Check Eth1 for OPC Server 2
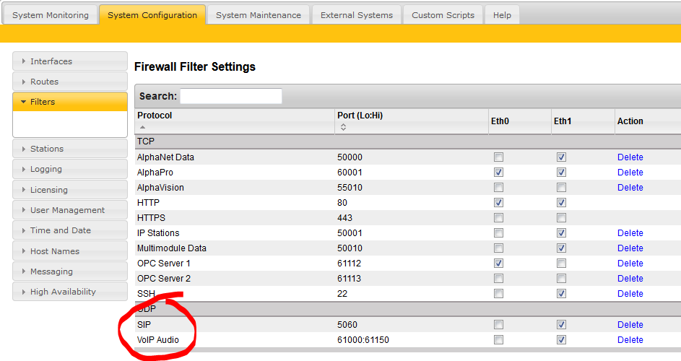Screen dimensions: 681x361 coord(561,279)
